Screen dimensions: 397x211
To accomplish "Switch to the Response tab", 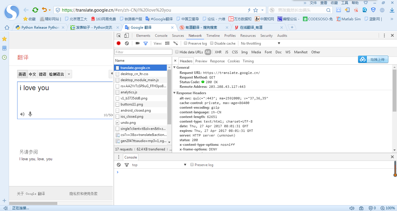I will click(x=217, y=61).
